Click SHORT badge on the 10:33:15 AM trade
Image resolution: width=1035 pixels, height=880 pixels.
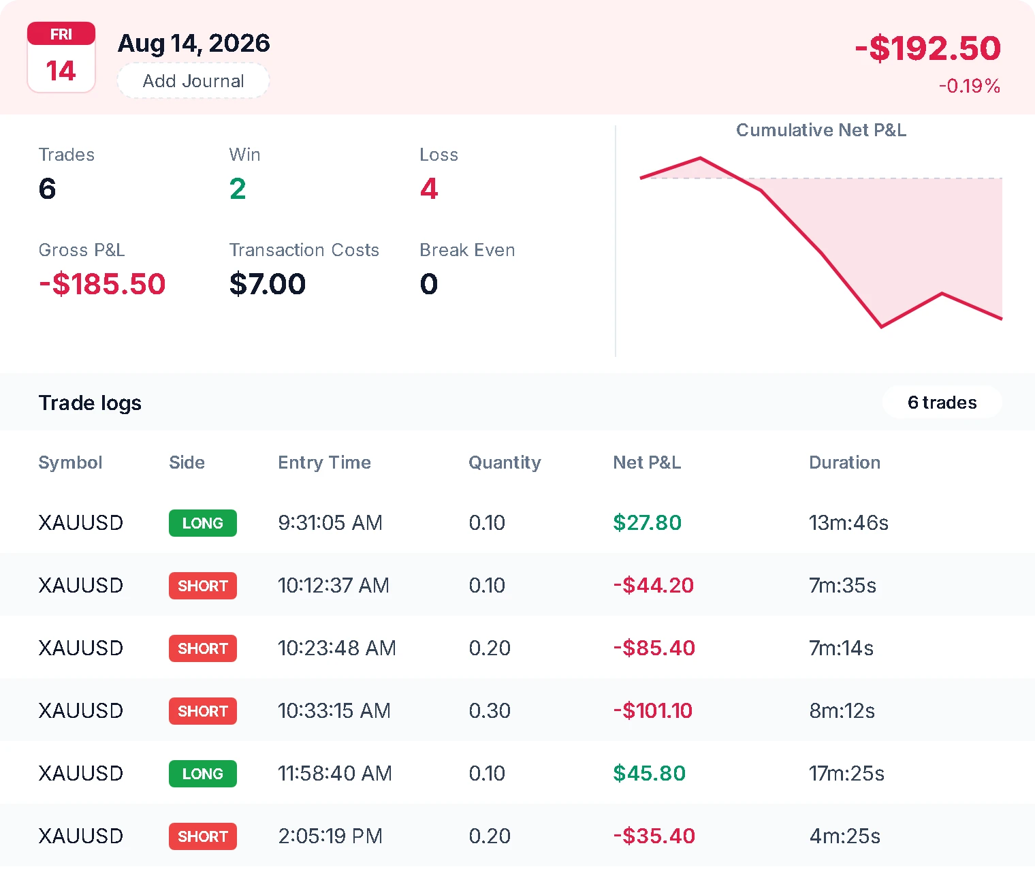(x=203, y=711)
